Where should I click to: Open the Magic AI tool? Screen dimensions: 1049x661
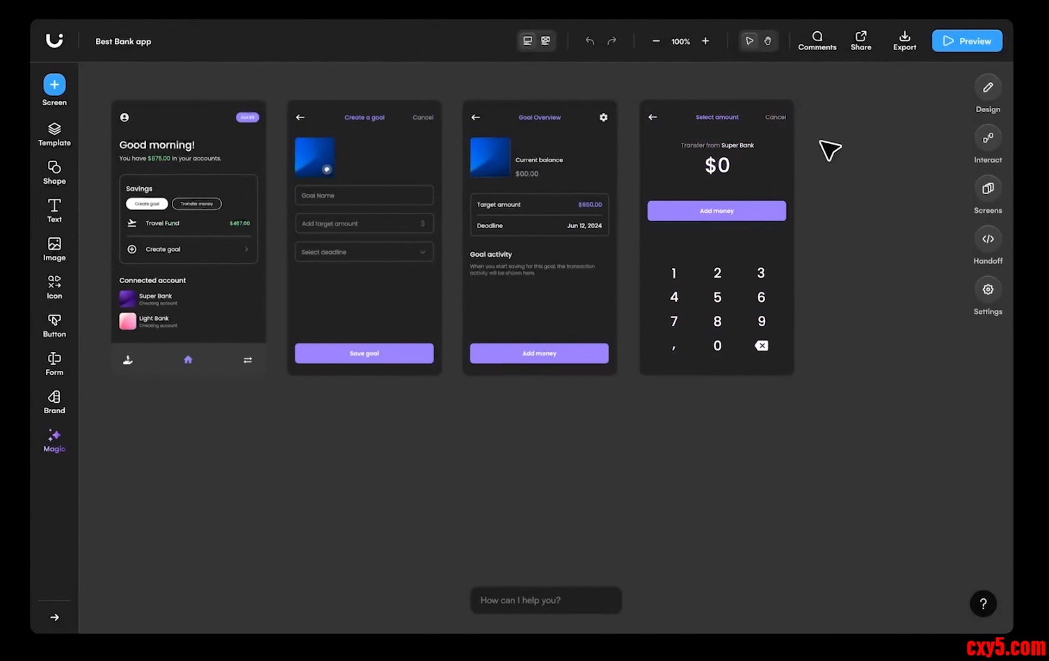point(54,436)
